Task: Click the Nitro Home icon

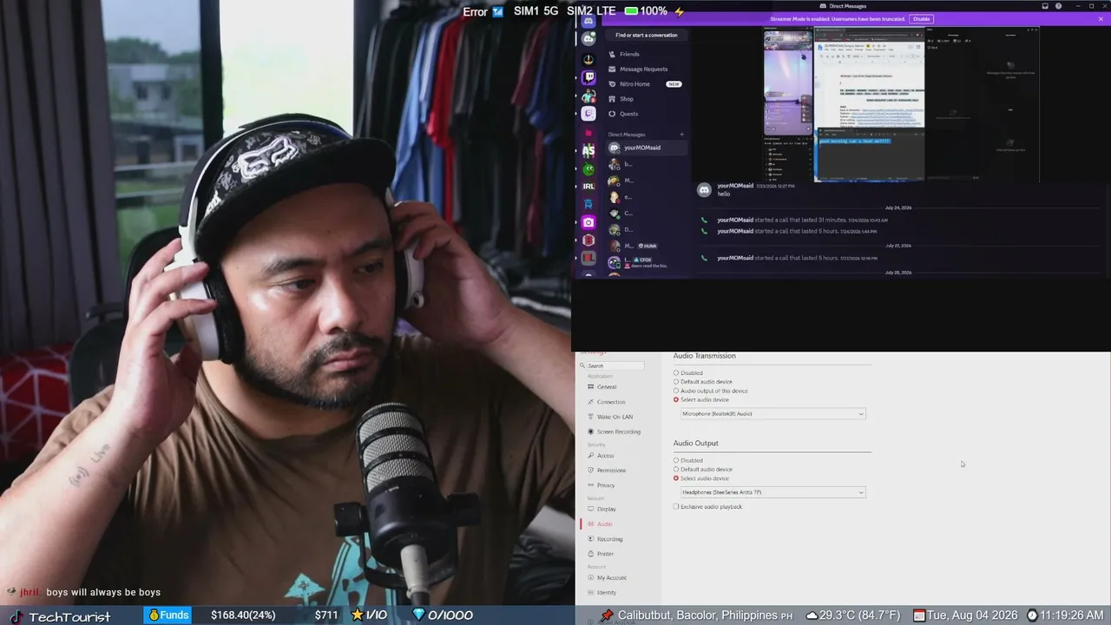Action: (x=612, y=83)
